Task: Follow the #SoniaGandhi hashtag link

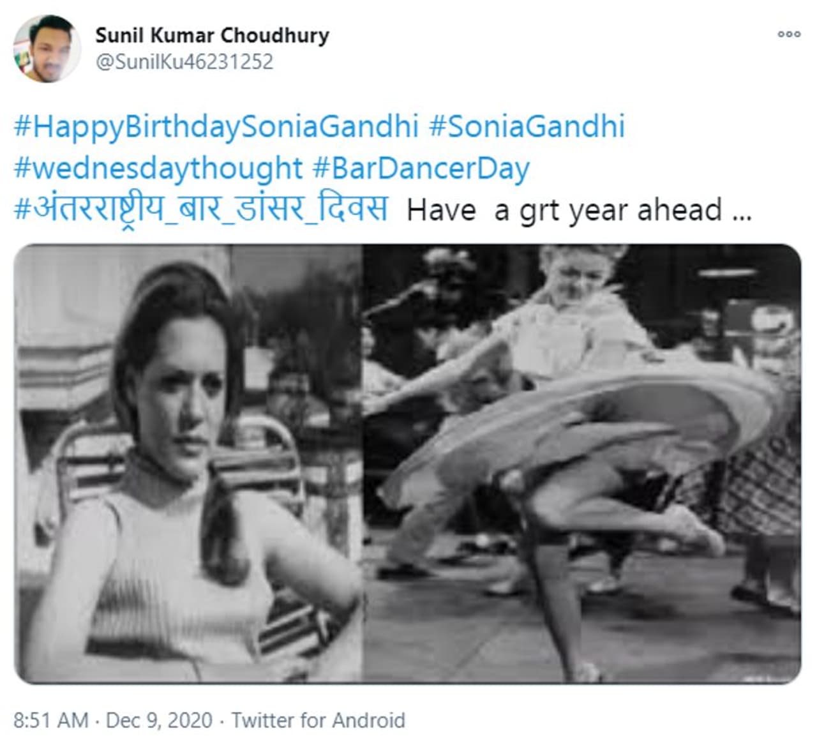Action: pyautogui.click(x=527, y=126)
